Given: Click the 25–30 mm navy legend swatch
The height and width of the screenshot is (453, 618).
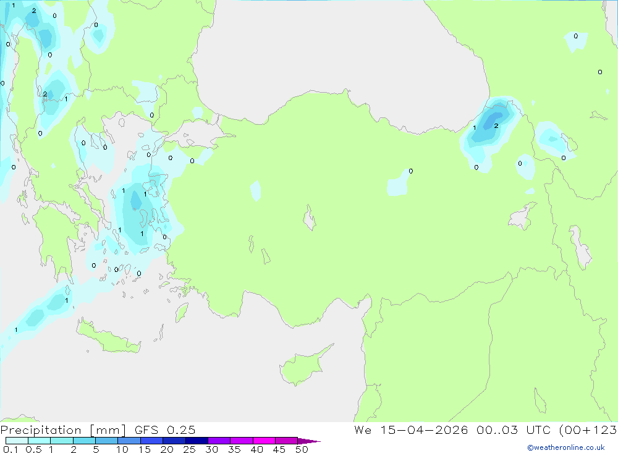Looking at the screenshot, I should click(x=197, y=441).
